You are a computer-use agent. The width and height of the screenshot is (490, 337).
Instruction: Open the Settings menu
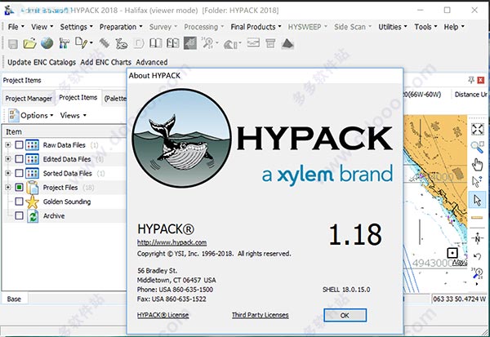point(76,27)
